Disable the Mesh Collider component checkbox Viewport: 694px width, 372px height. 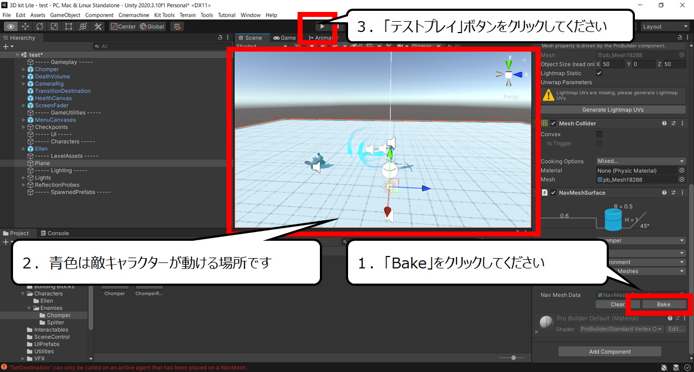pyautogui.click(x=554, y=124)
